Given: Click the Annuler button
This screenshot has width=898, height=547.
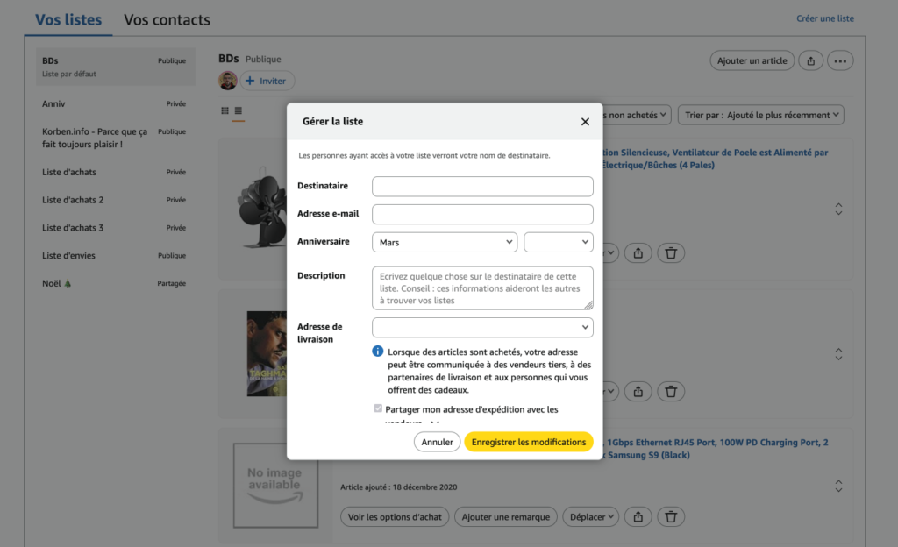Looking at the screenshot, I should [x=437, y=442].
